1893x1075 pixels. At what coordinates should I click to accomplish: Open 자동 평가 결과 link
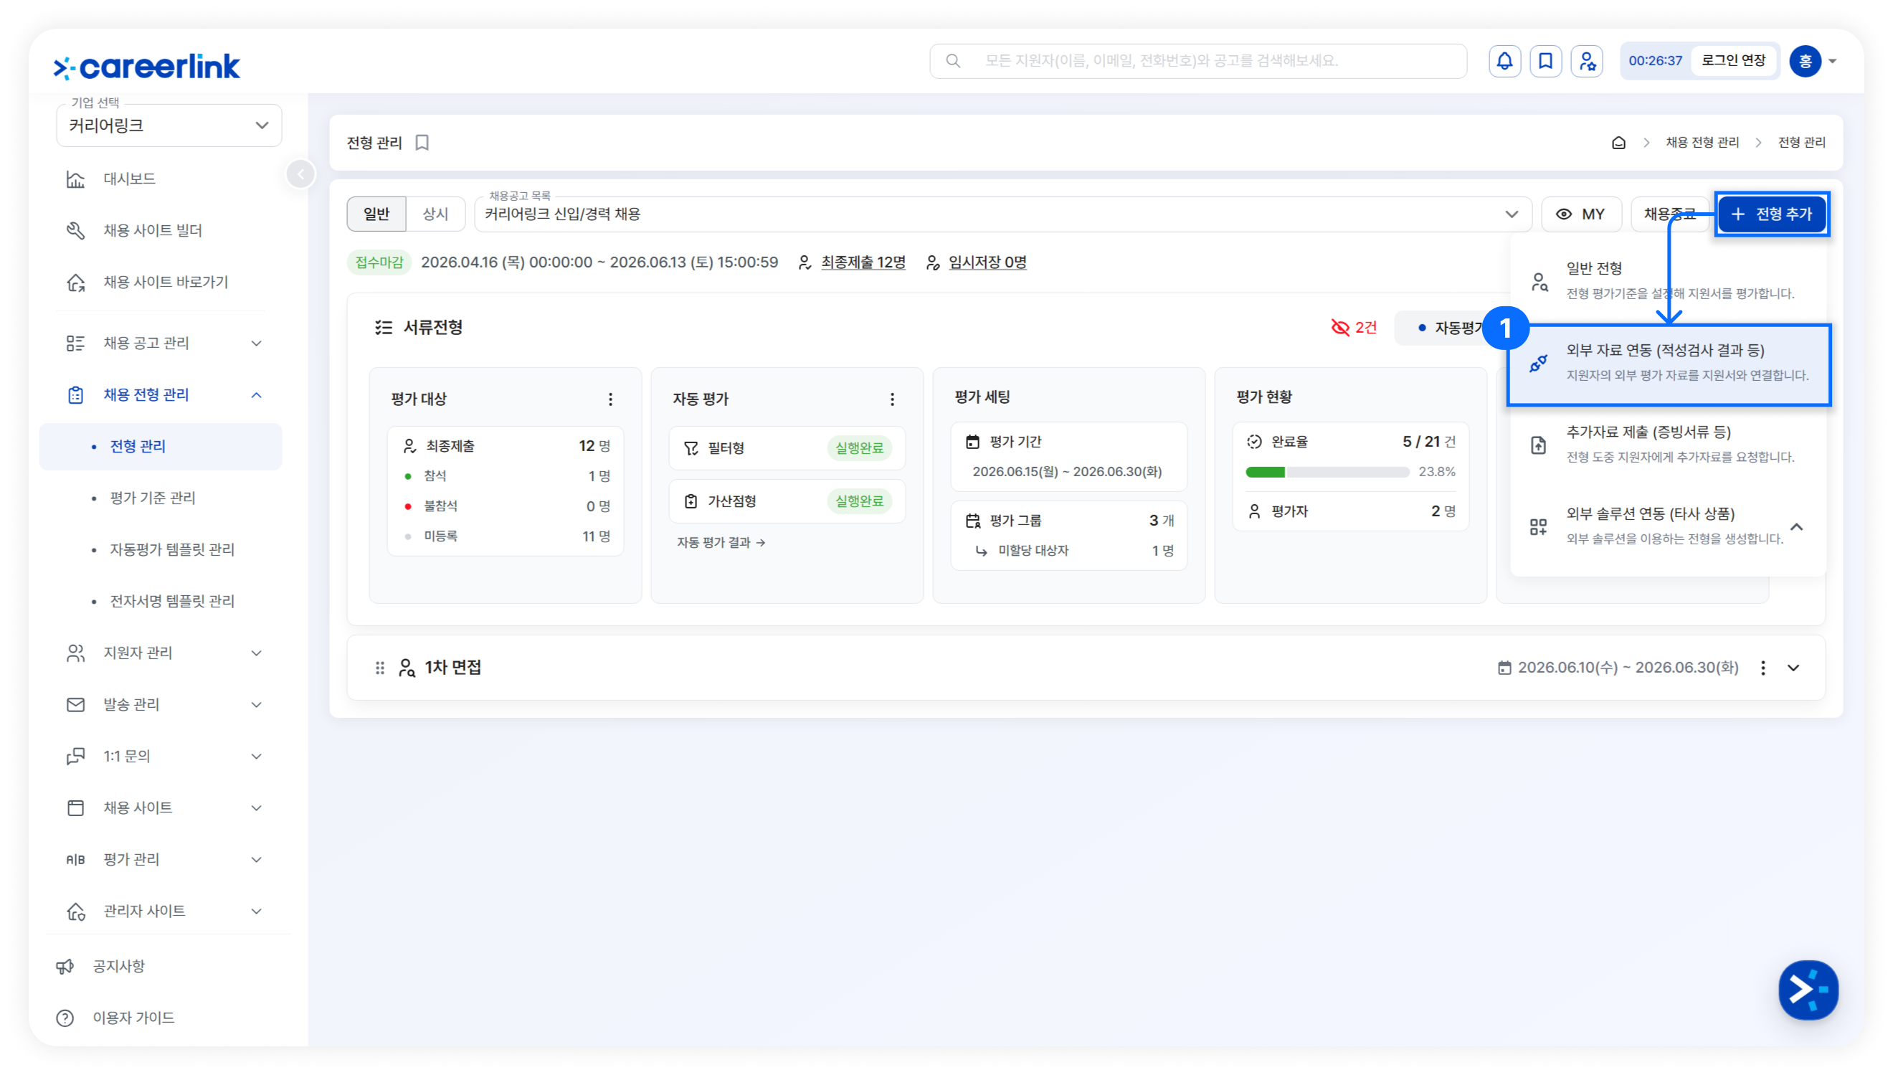point(721,543)
